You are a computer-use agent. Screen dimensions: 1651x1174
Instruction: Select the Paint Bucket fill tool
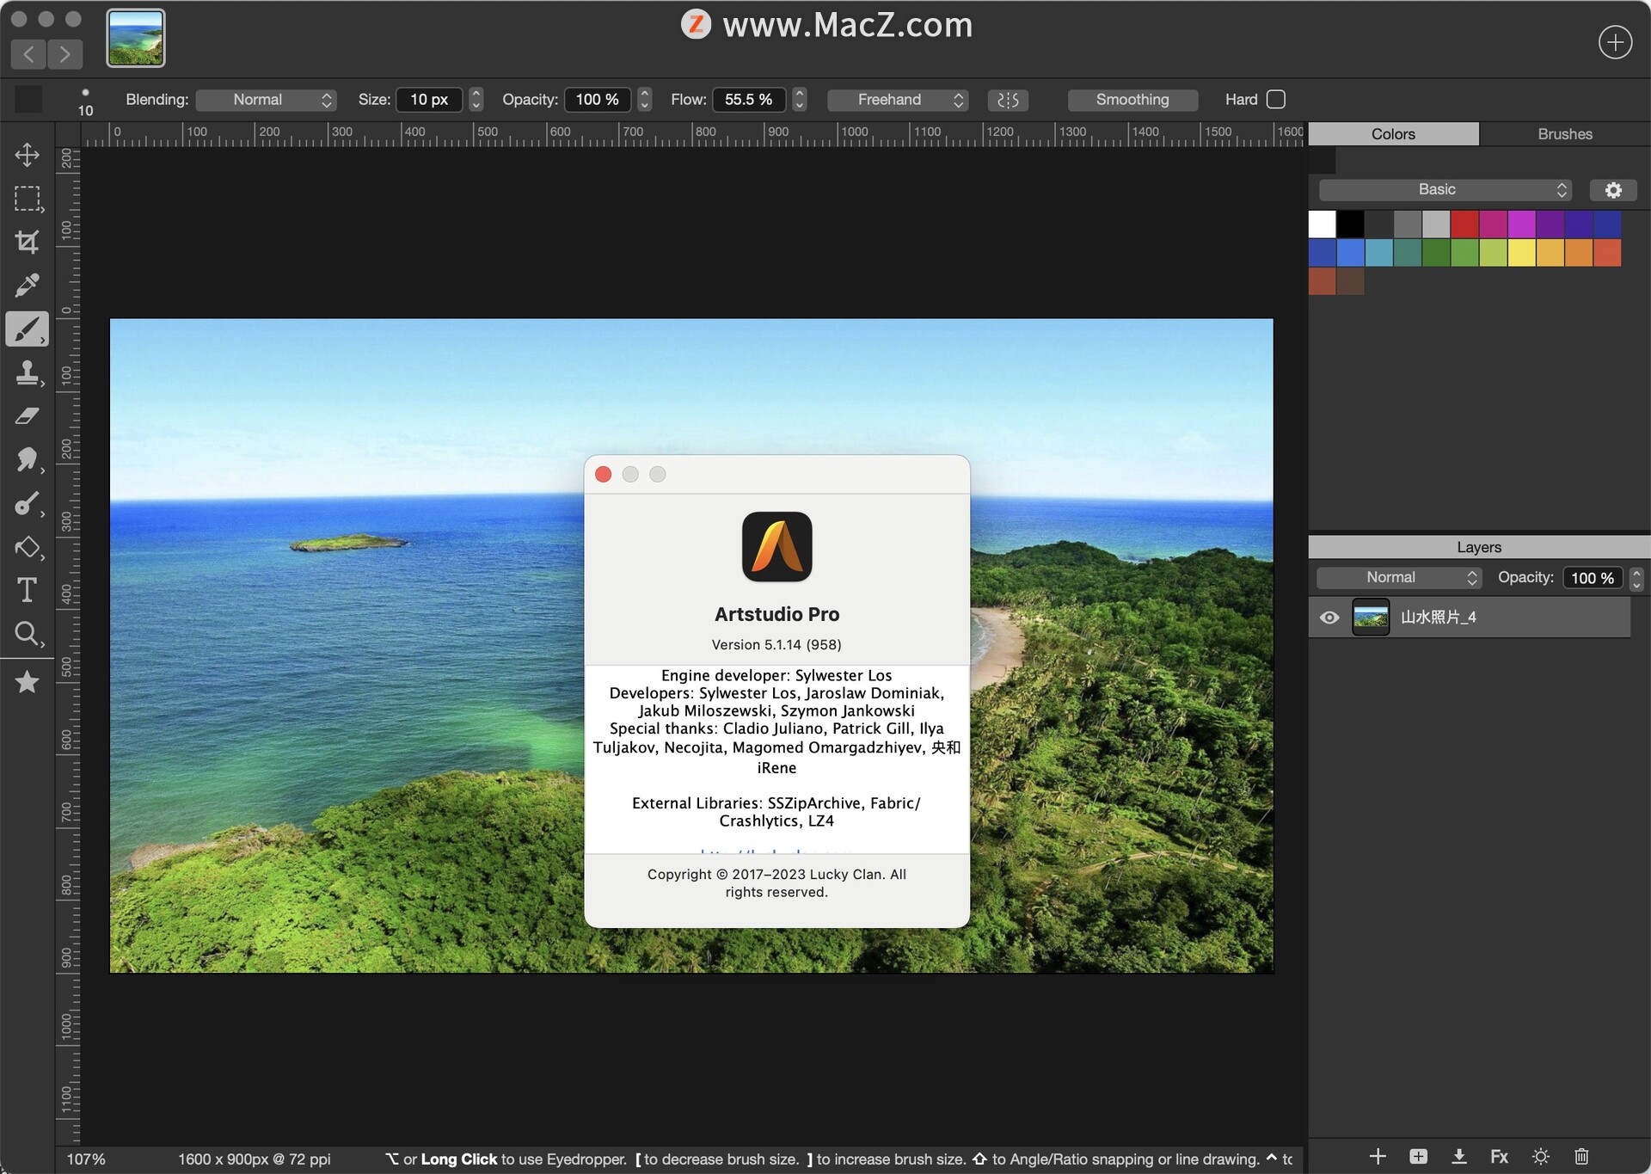tap(27, 547)
